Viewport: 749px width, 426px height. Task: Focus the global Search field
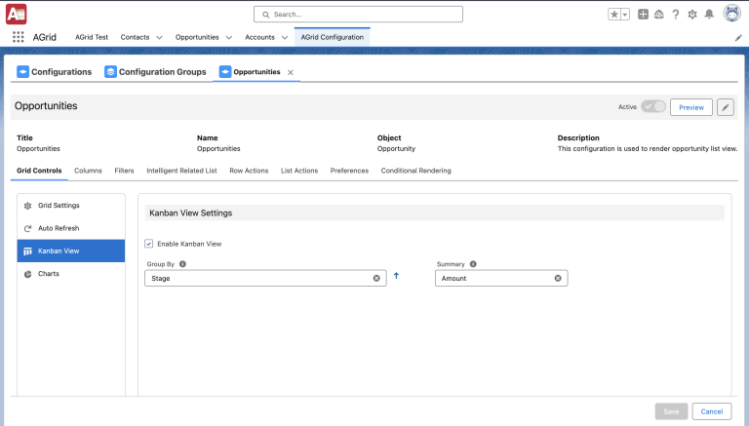coord(358,15)
